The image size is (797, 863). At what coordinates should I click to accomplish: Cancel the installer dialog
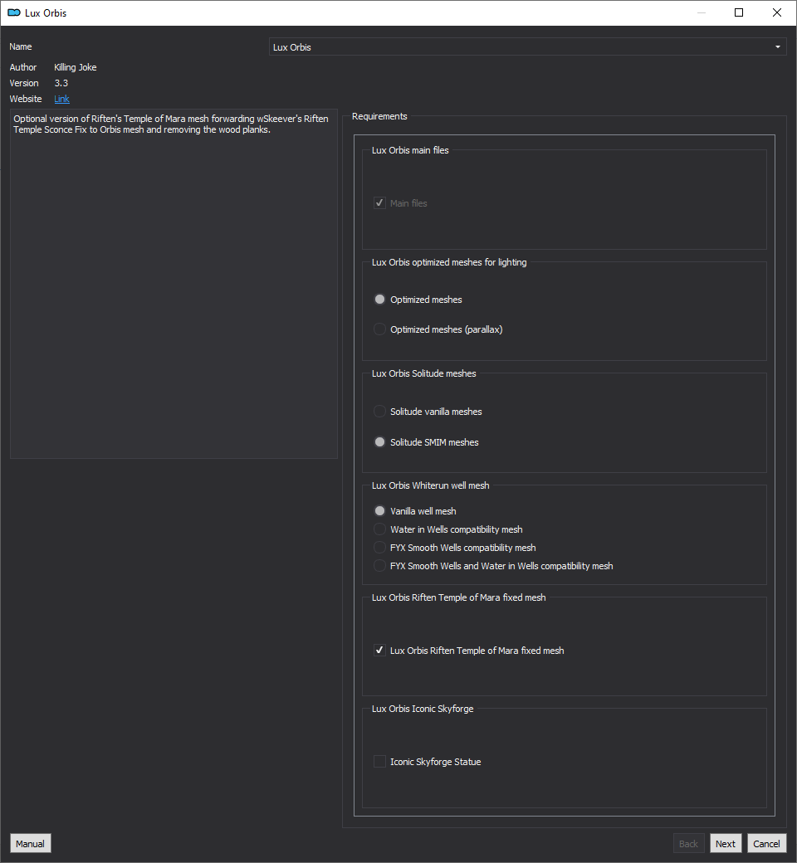766,843
